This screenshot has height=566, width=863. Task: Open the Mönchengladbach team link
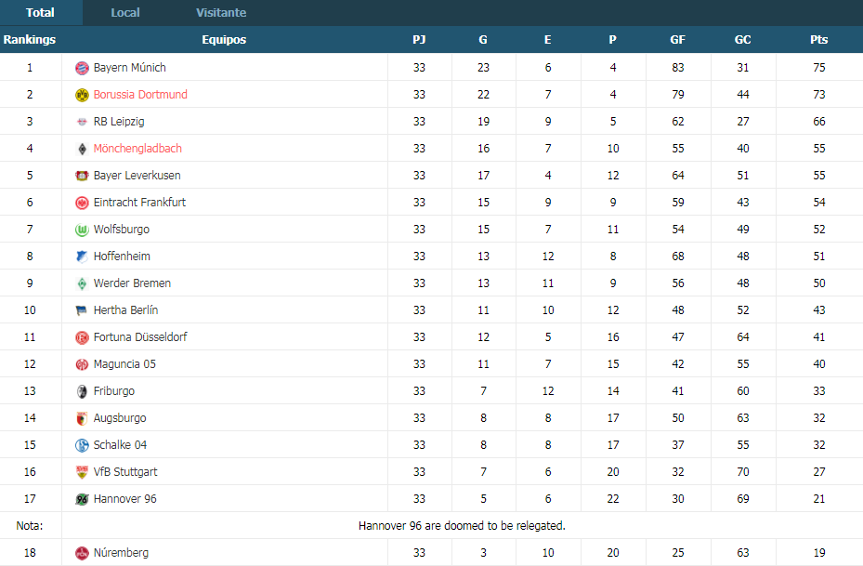[137, 148]
